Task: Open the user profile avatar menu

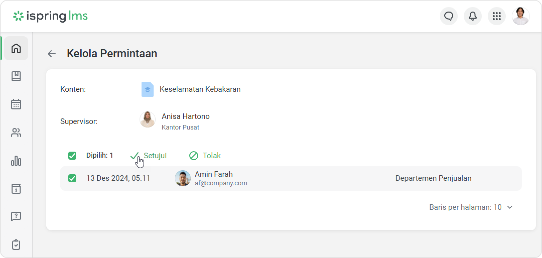Action: click(521, 16)
